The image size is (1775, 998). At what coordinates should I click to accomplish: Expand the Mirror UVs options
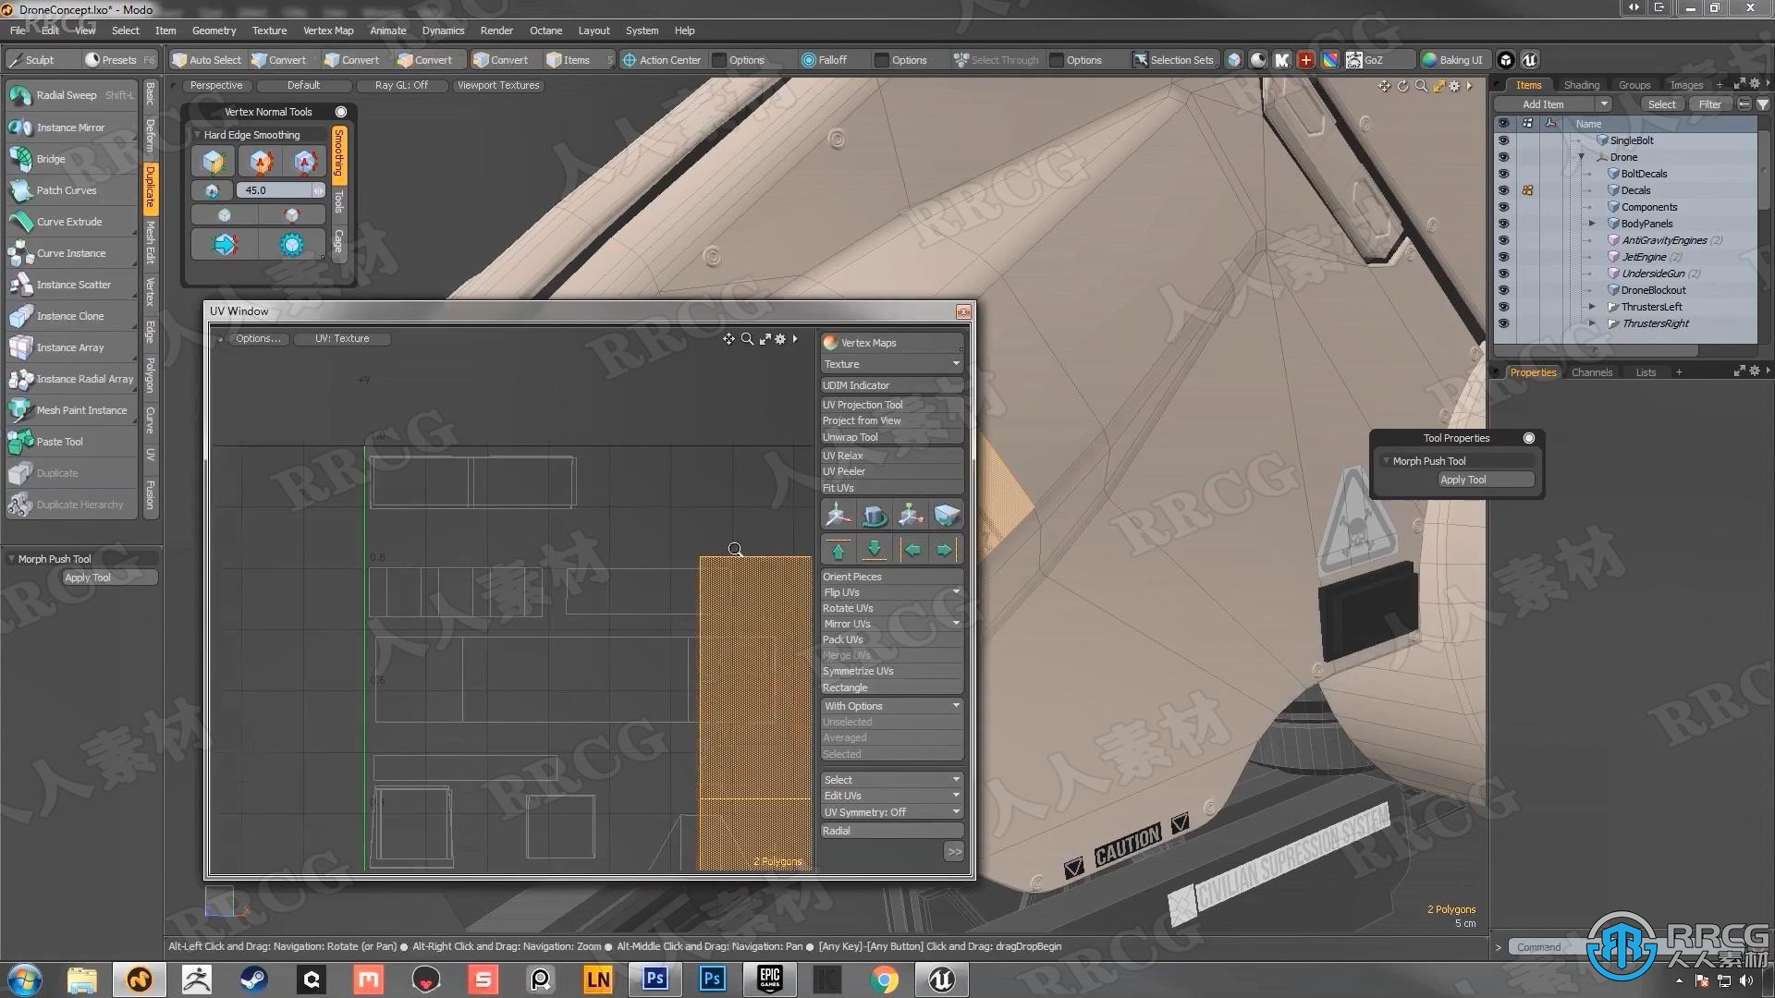955,624
